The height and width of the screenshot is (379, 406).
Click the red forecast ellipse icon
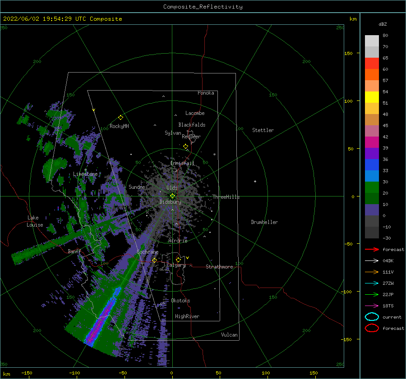[372, 328]
